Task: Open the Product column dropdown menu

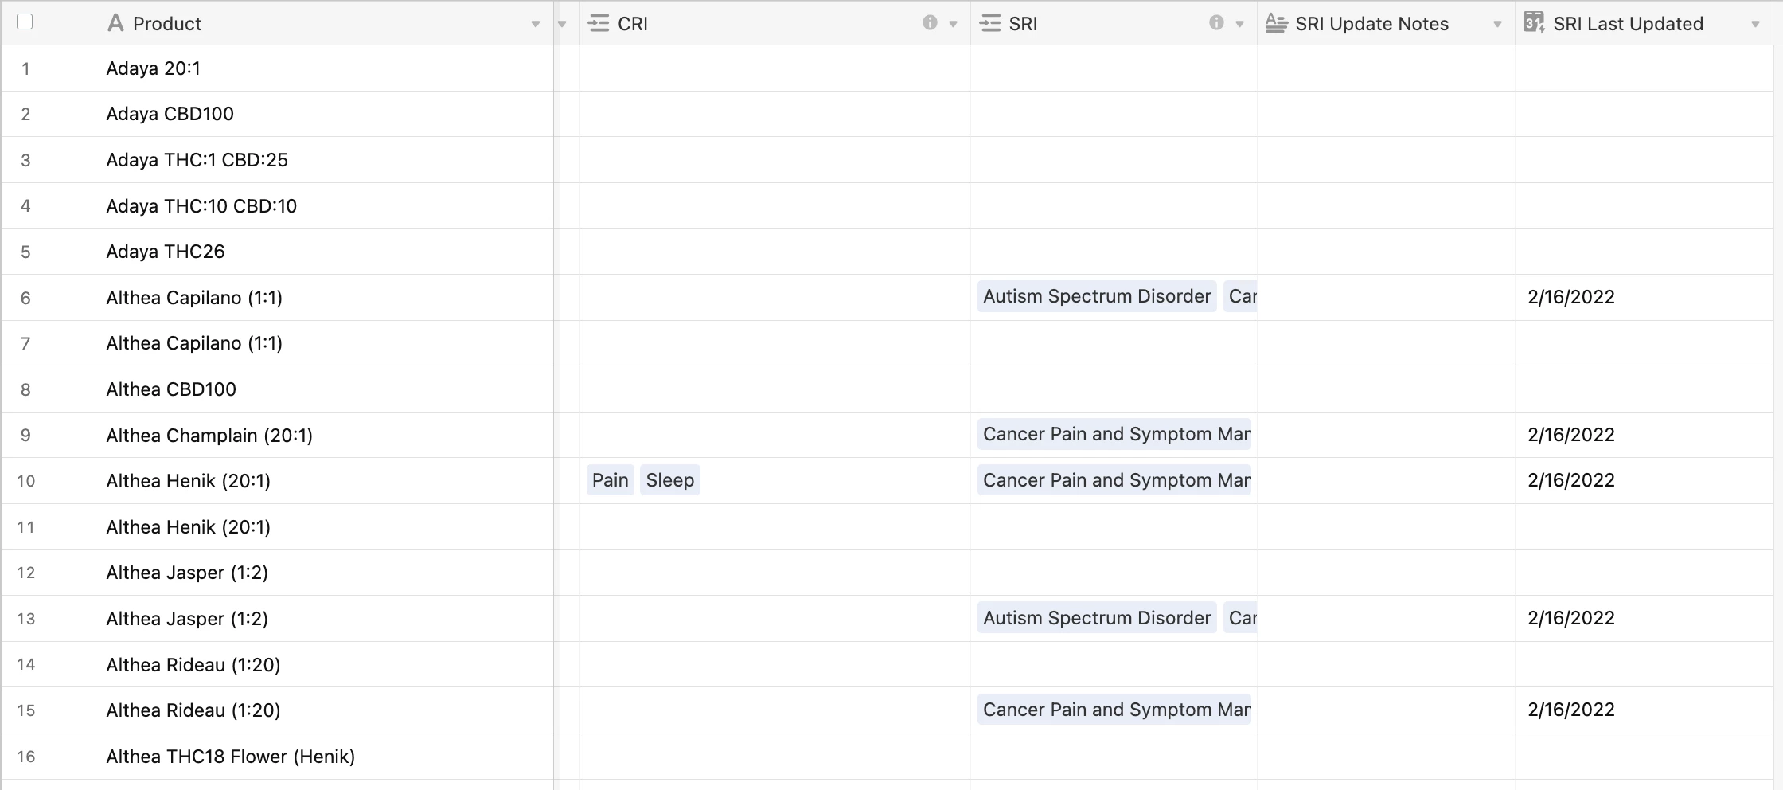Action: point(536,25)
